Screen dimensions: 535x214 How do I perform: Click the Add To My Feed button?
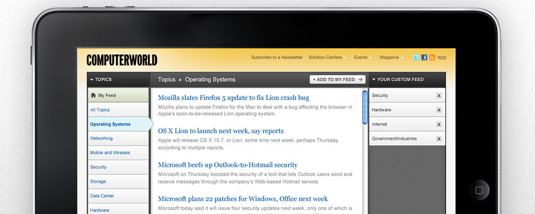point(338,80)
